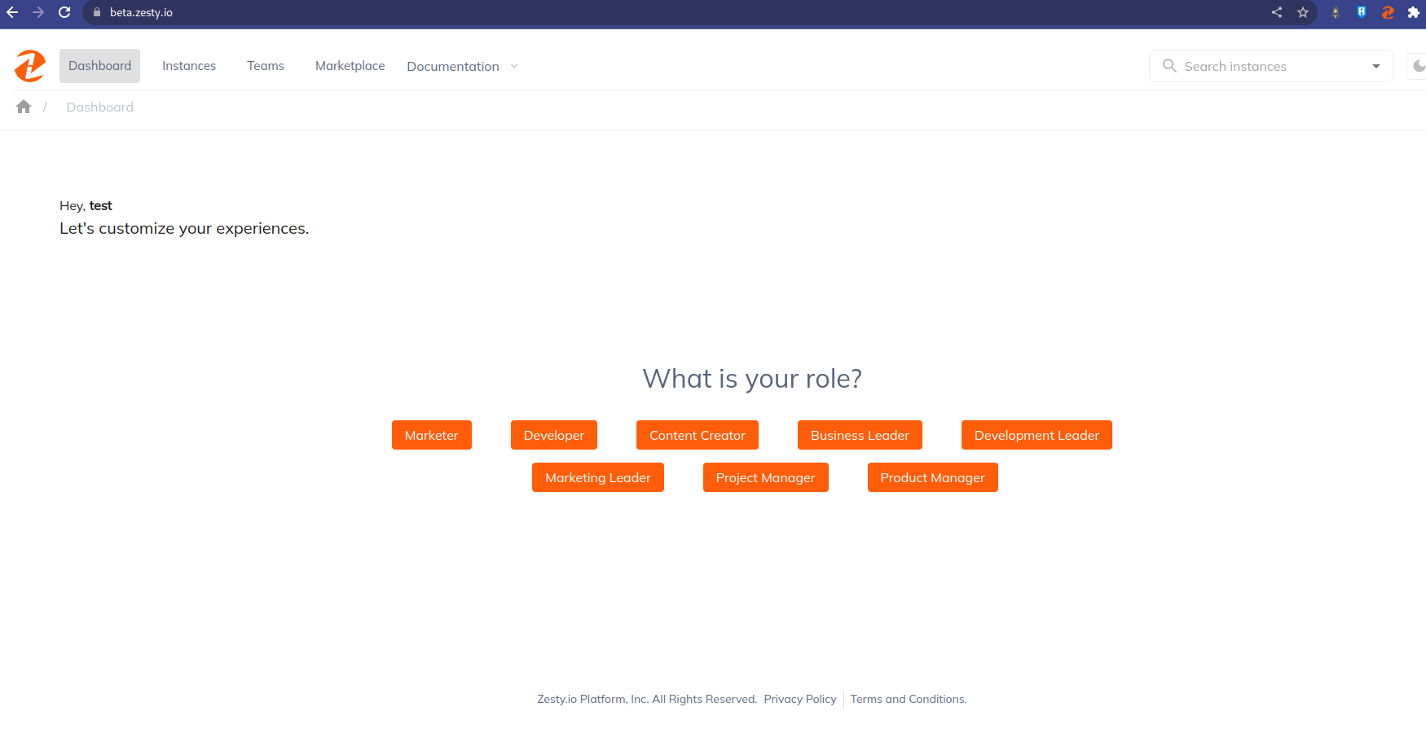Choose the Product Manager role
This screenshot has height=742, width=1426.
pyautogui.click(x=932, y=477)
